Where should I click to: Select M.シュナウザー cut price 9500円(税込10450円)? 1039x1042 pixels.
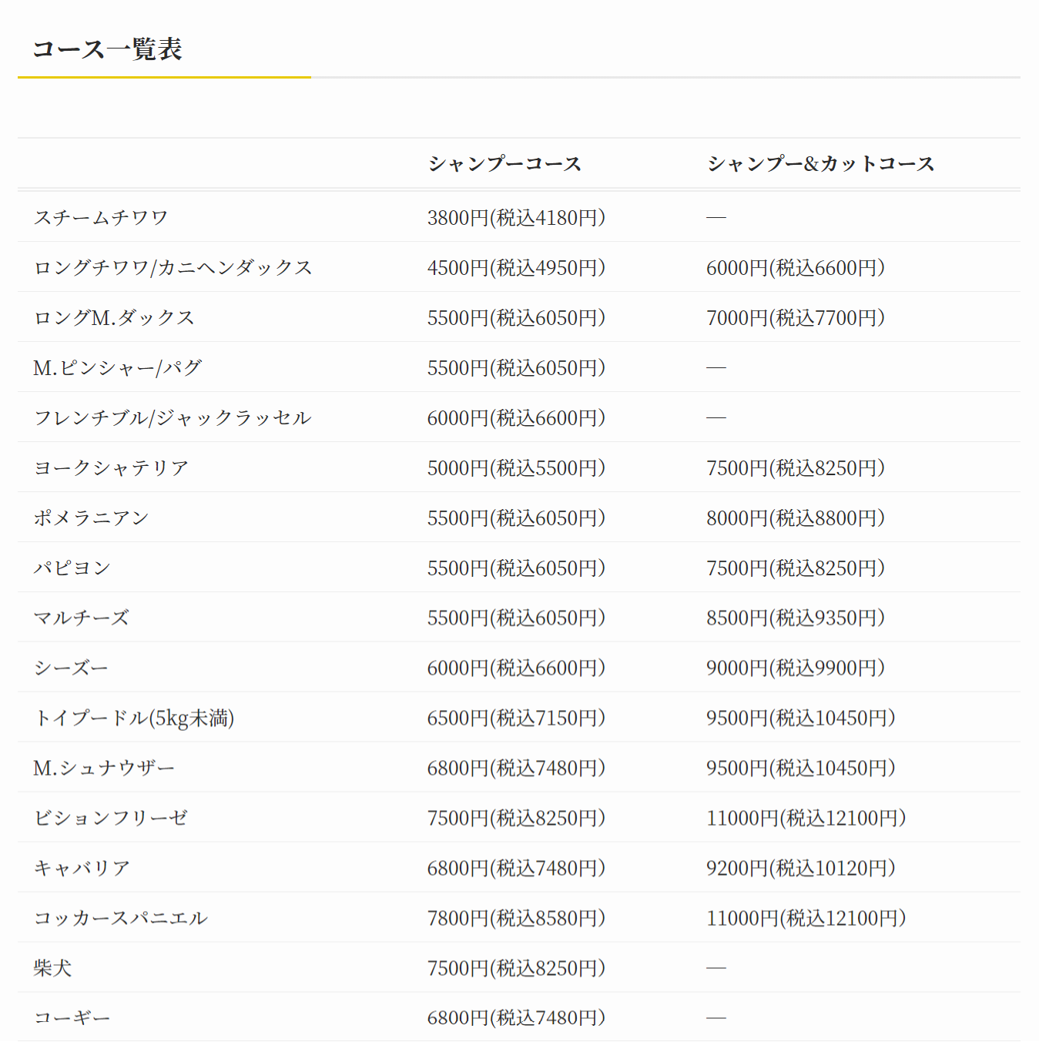click(801, 769)
